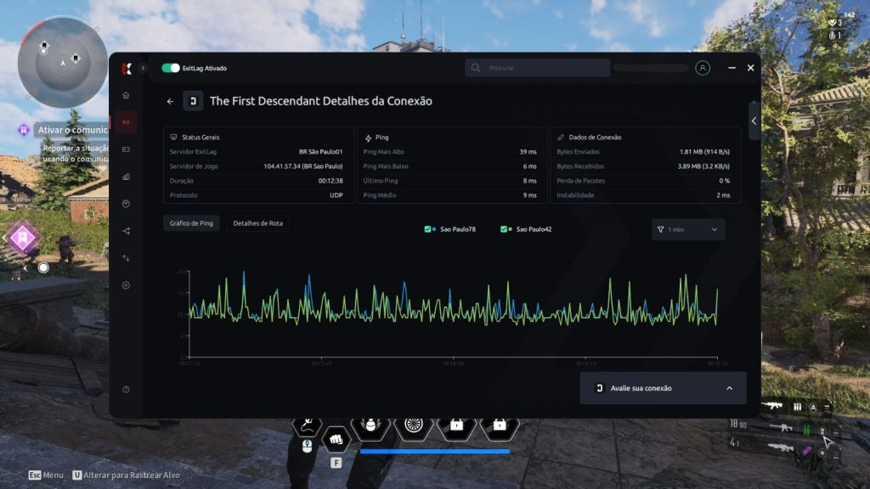This screenshot has height=489, width=870.
Task: Expand the sidebar with the chevron
Action: [143, 68]
